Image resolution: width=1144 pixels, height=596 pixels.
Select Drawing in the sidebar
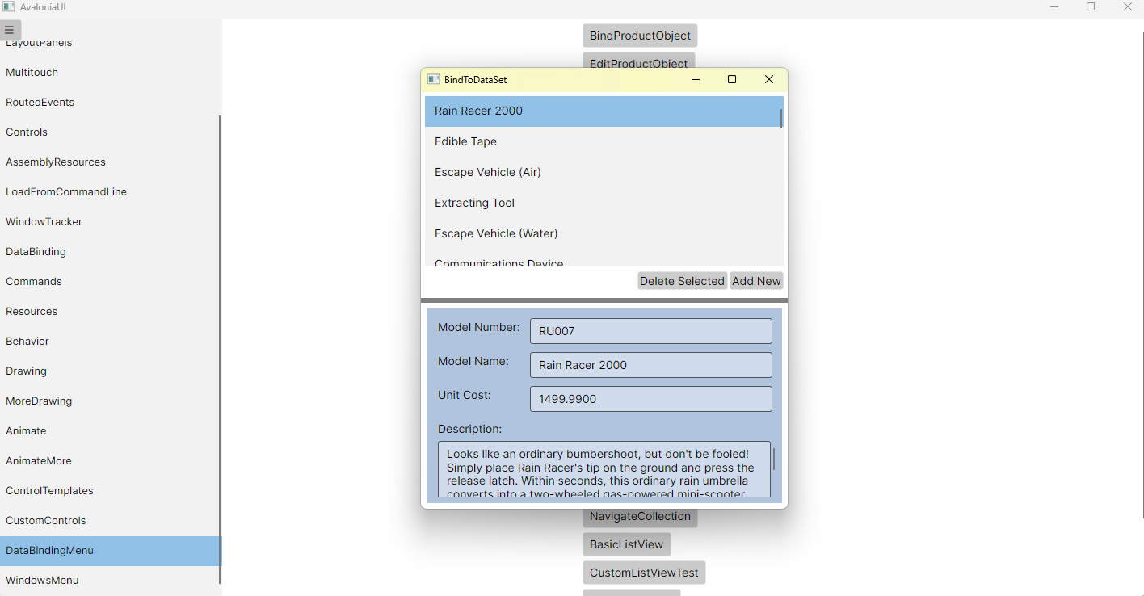click(109, 371)
